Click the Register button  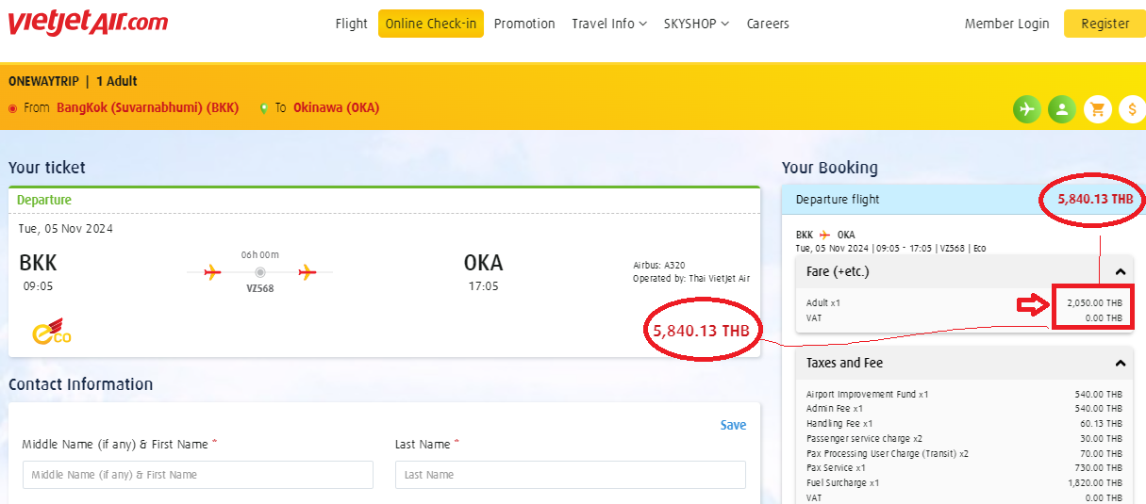point(1104,24)
